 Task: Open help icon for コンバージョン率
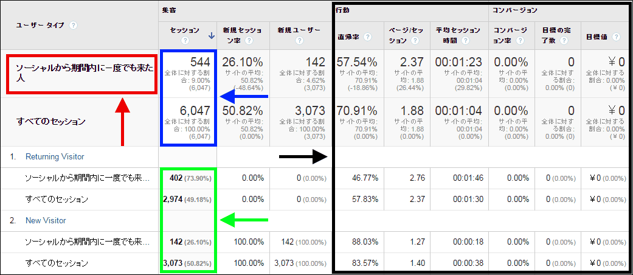pos(520,41)
